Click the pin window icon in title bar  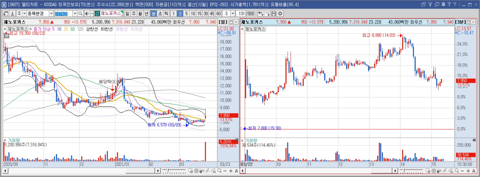coord(443,4)
